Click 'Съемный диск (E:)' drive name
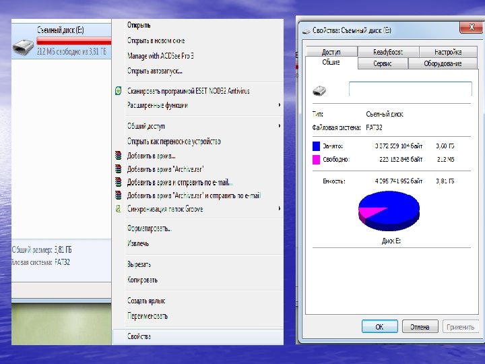Screen dimensions: 485x364 [61, 30]
